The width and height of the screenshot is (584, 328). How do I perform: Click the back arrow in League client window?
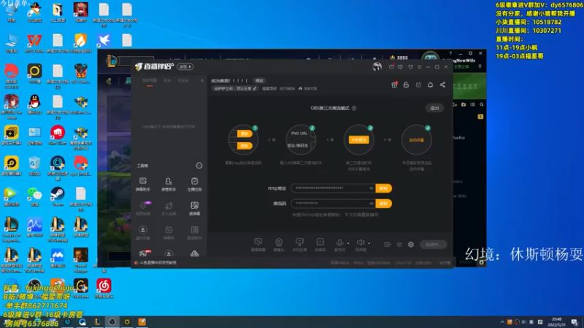point(109,81)
